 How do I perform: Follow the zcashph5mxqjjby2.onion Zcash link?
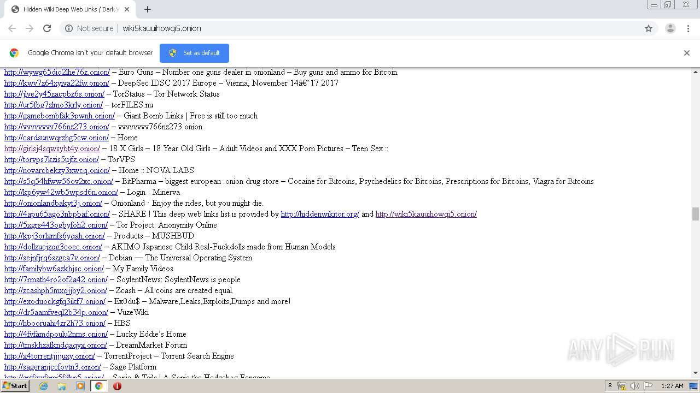[56, 290]
